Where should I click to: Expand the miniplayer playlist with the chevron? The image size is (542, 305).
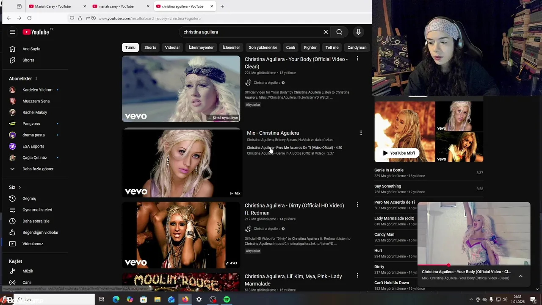(x=521, y=276)
